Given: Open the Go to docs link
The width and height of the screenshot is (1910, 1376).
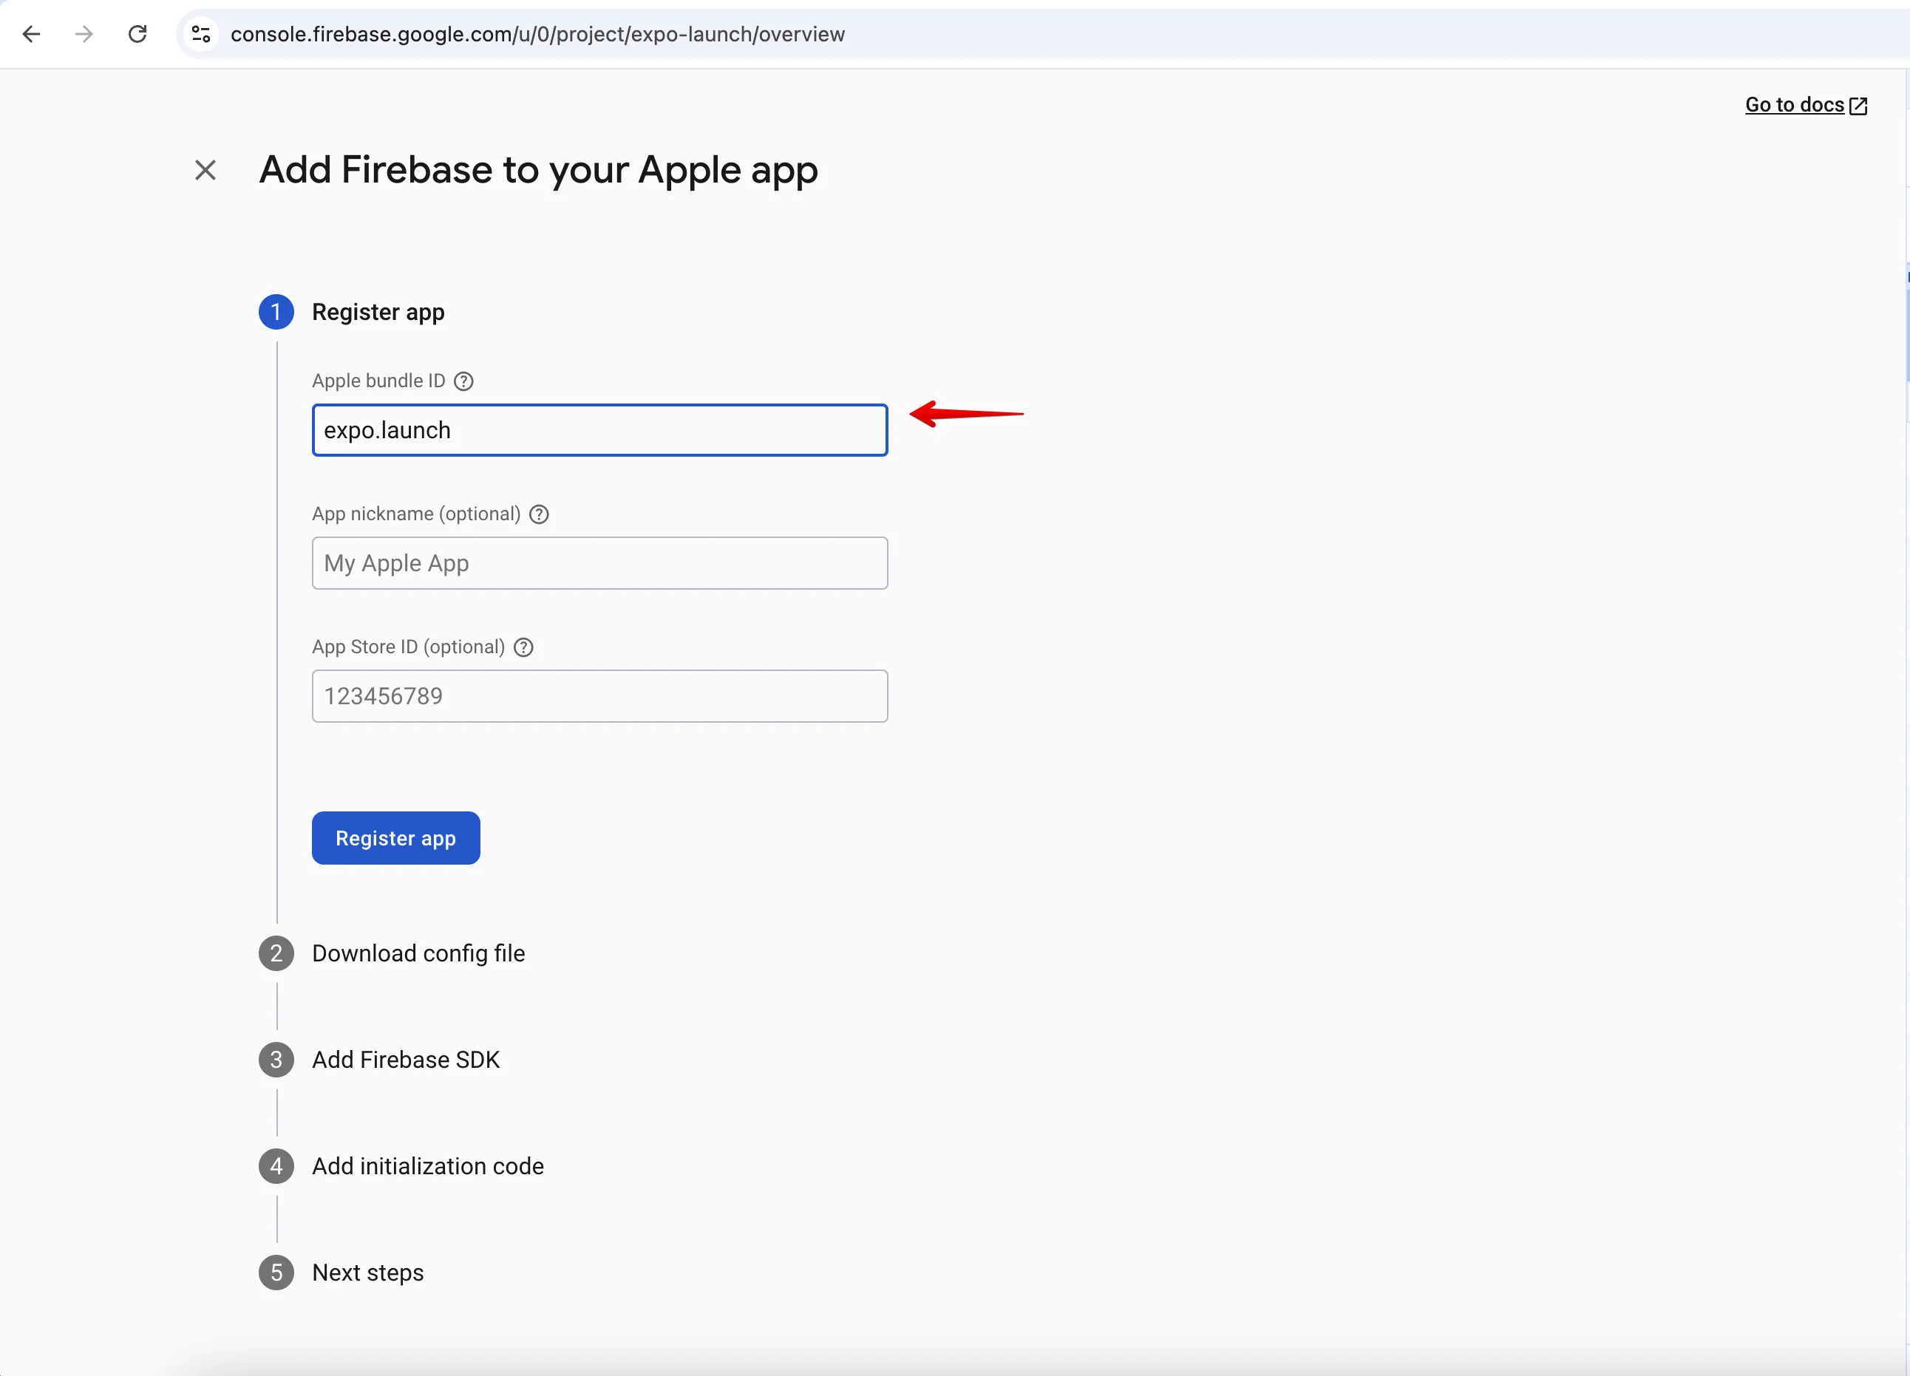Looking at the screenshot, I should tap(1794, 104).
